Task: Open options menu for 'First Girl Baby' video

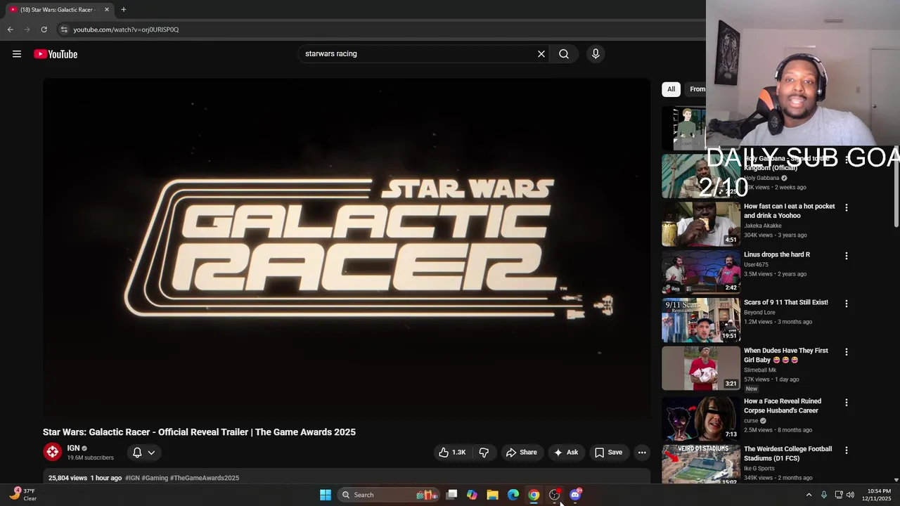Action: coord(847,351)
